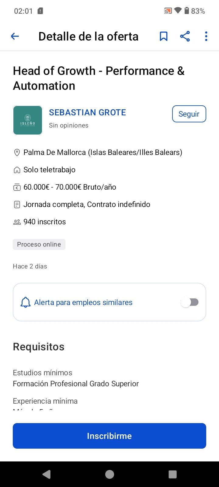Tap the contract document icon

point(17,205)
